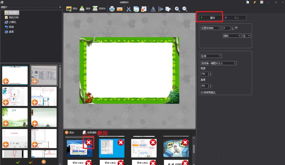Click the 播放 play button

click(x=211, y=18)
